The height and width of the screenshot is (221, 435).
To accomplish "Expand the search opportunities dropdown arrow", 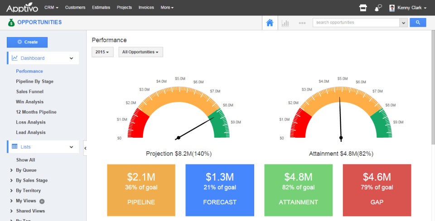I will click(x=403, y=23).
